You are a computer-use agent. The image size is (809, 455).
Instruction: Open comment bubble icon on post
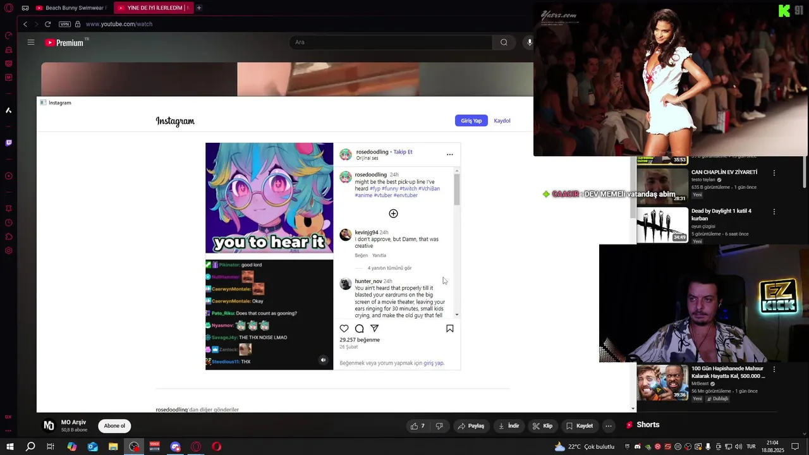360,329
